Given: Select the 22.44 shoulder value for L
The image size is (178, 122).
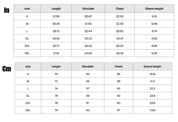Looking at the screenshot, I should pos(88,31).
